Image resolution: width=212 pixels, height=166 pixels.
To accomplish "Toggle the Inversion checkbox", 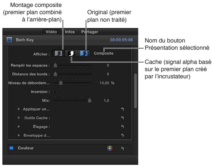I will point(55,92).
